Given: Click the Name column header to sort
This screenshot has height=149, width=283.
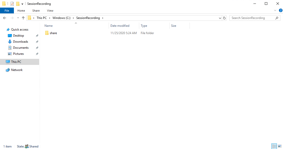Looking at the screenshot, I should [49, 26].
